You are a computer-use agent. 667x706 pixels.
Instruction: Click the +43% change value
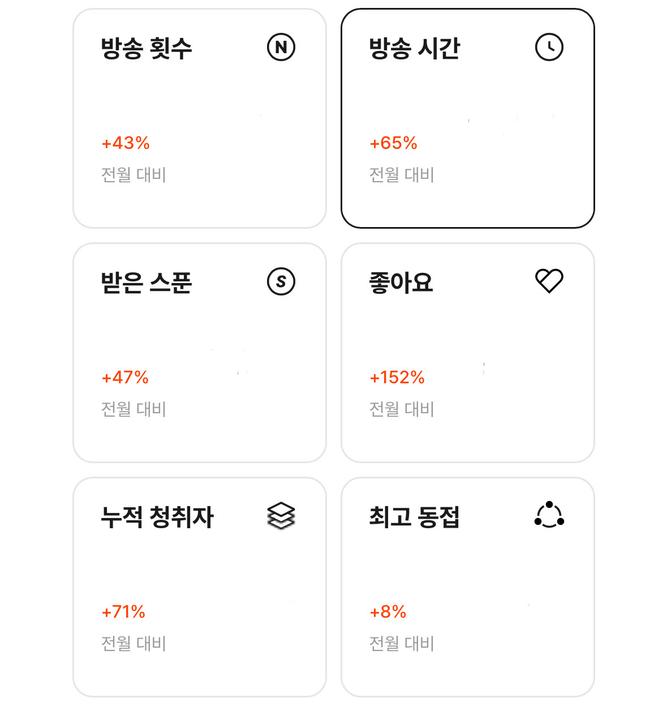126,143
